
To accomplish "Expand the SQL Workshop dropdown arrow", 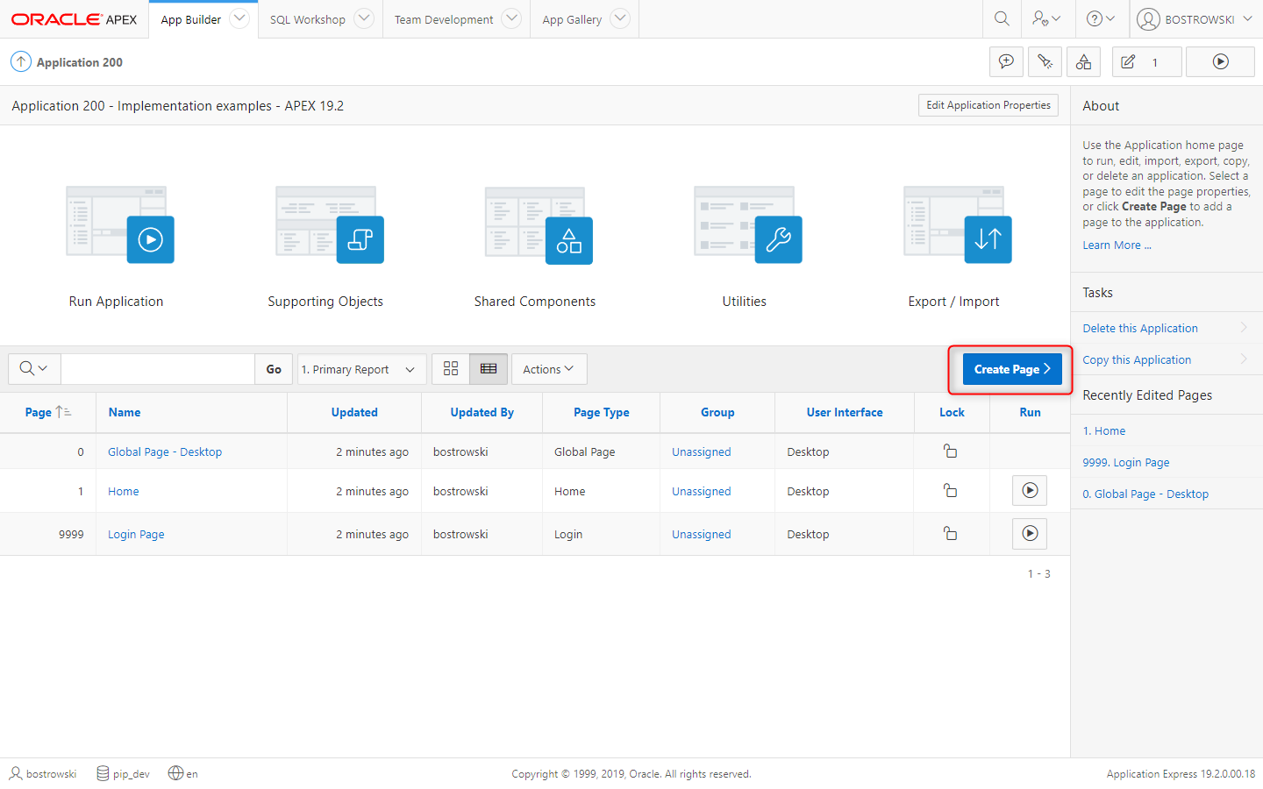I will click(364, 18).
